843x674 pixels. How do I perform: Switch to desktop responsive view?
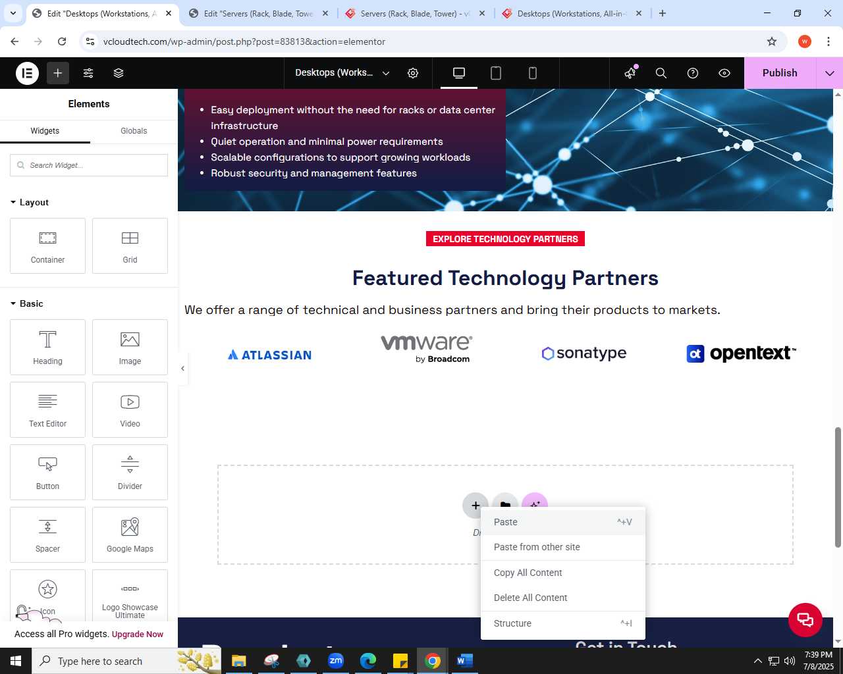pos(459,73)
